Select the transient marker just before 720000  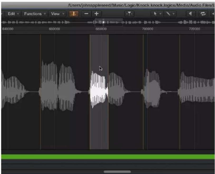[179, 92]
